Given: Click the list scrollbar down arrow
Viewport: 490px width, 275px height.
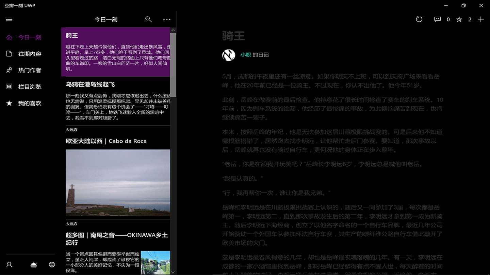Looking at the screenshot, I should click(x=173, y=272).
